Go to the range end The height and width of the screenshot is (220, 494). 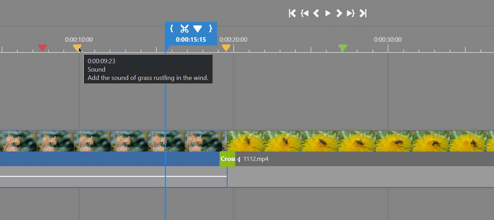point(350,13)
